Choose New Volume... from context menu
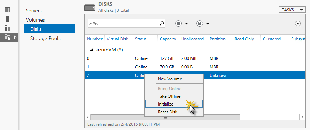The width and height of the screenshot is (310, 130). tap(174, 79)
